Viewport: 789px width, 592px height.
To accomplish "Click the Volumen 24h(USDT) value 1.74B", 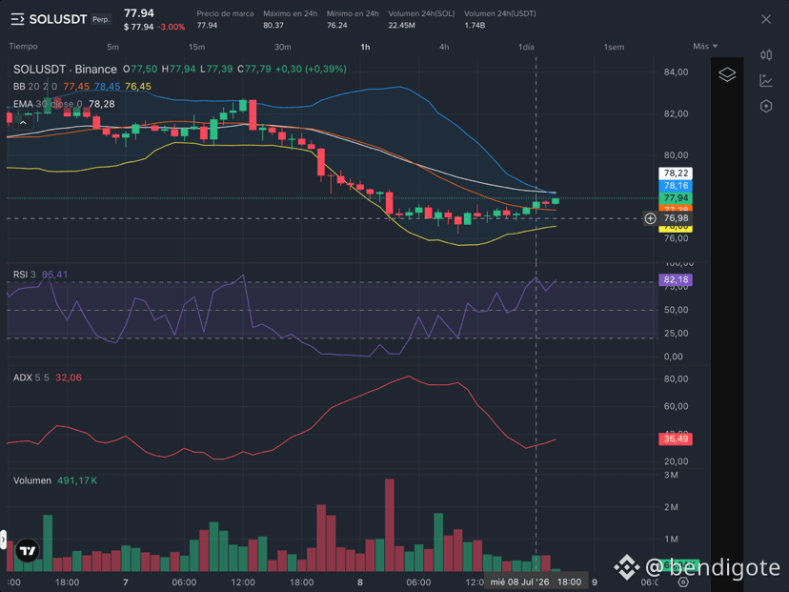I will (x=475, y=25).
